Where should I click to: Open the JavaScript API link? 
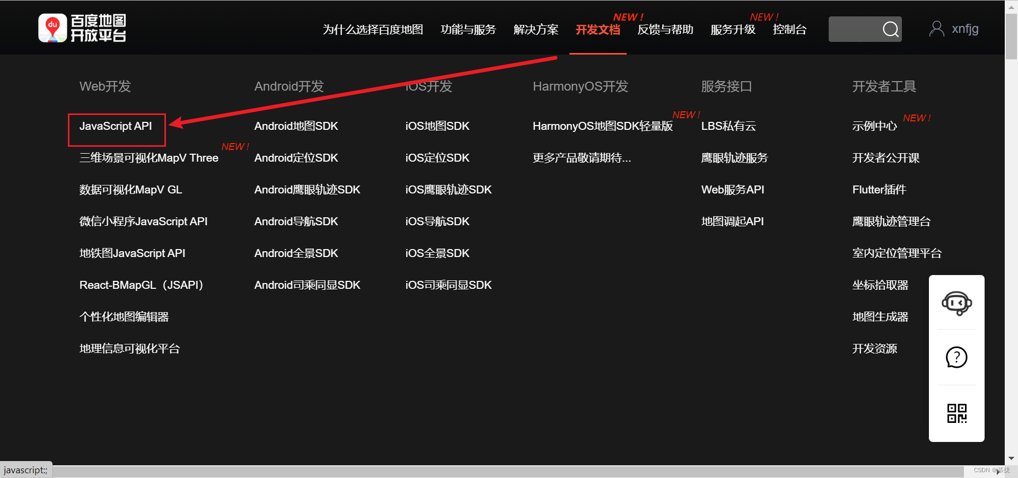(116, 126)
